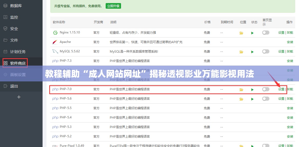Click the calendar icon beside 计划任务
This screenshot has height=147, width=299.
tap(6, 52)
